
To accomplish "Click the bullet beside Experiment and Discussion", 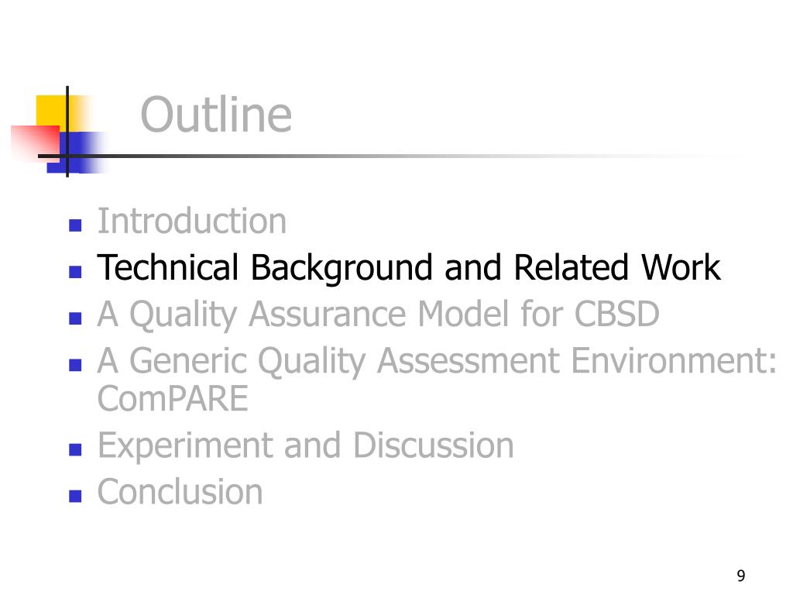I will tap(75, 449).
